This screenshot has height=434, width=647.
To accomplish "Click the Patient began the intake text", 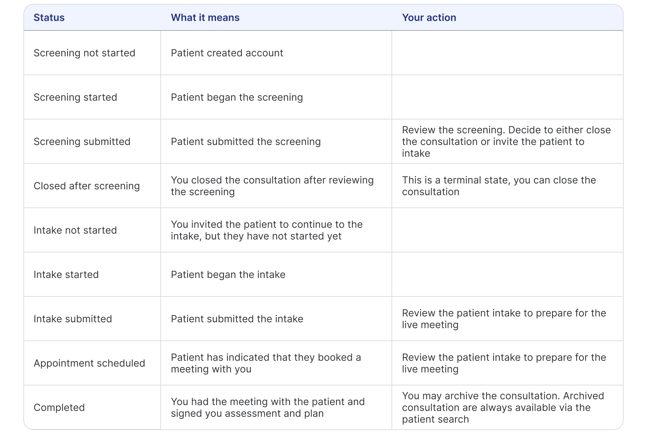I will click(228, 275).
